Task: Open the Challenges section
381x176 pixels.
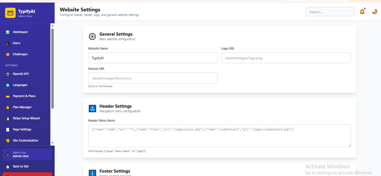Action: click(20, 54)
